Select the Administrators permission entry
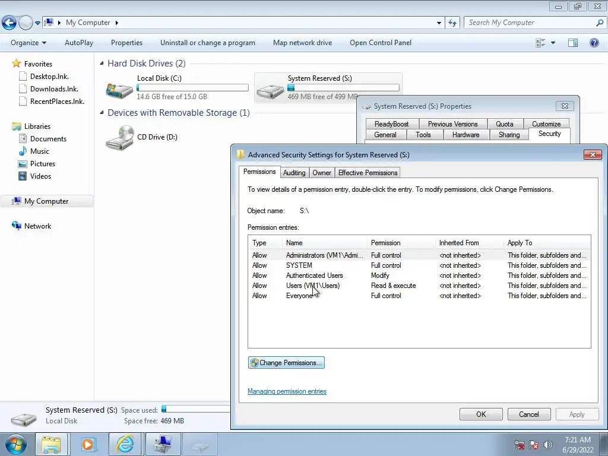Image resolution: width=608 pixels, height=456 pixels. (x=419, y=255)
